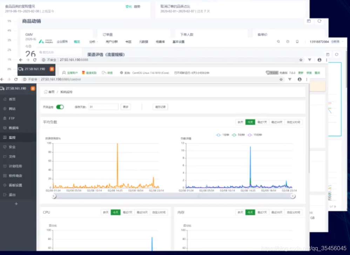The height and width of the screenshot is (255, 350).
Task: Click front browser forward arrow
Action: (x=9, y=79)
